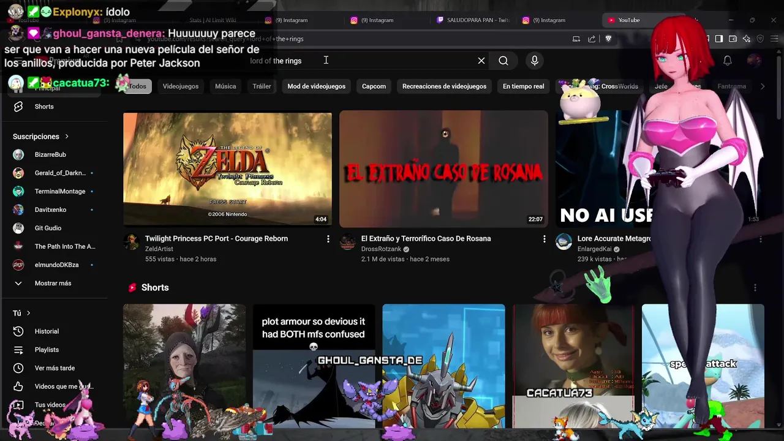Show more filter chips with right arrow
The height and width of the screenshot is (441, 784).
point(762,86)
